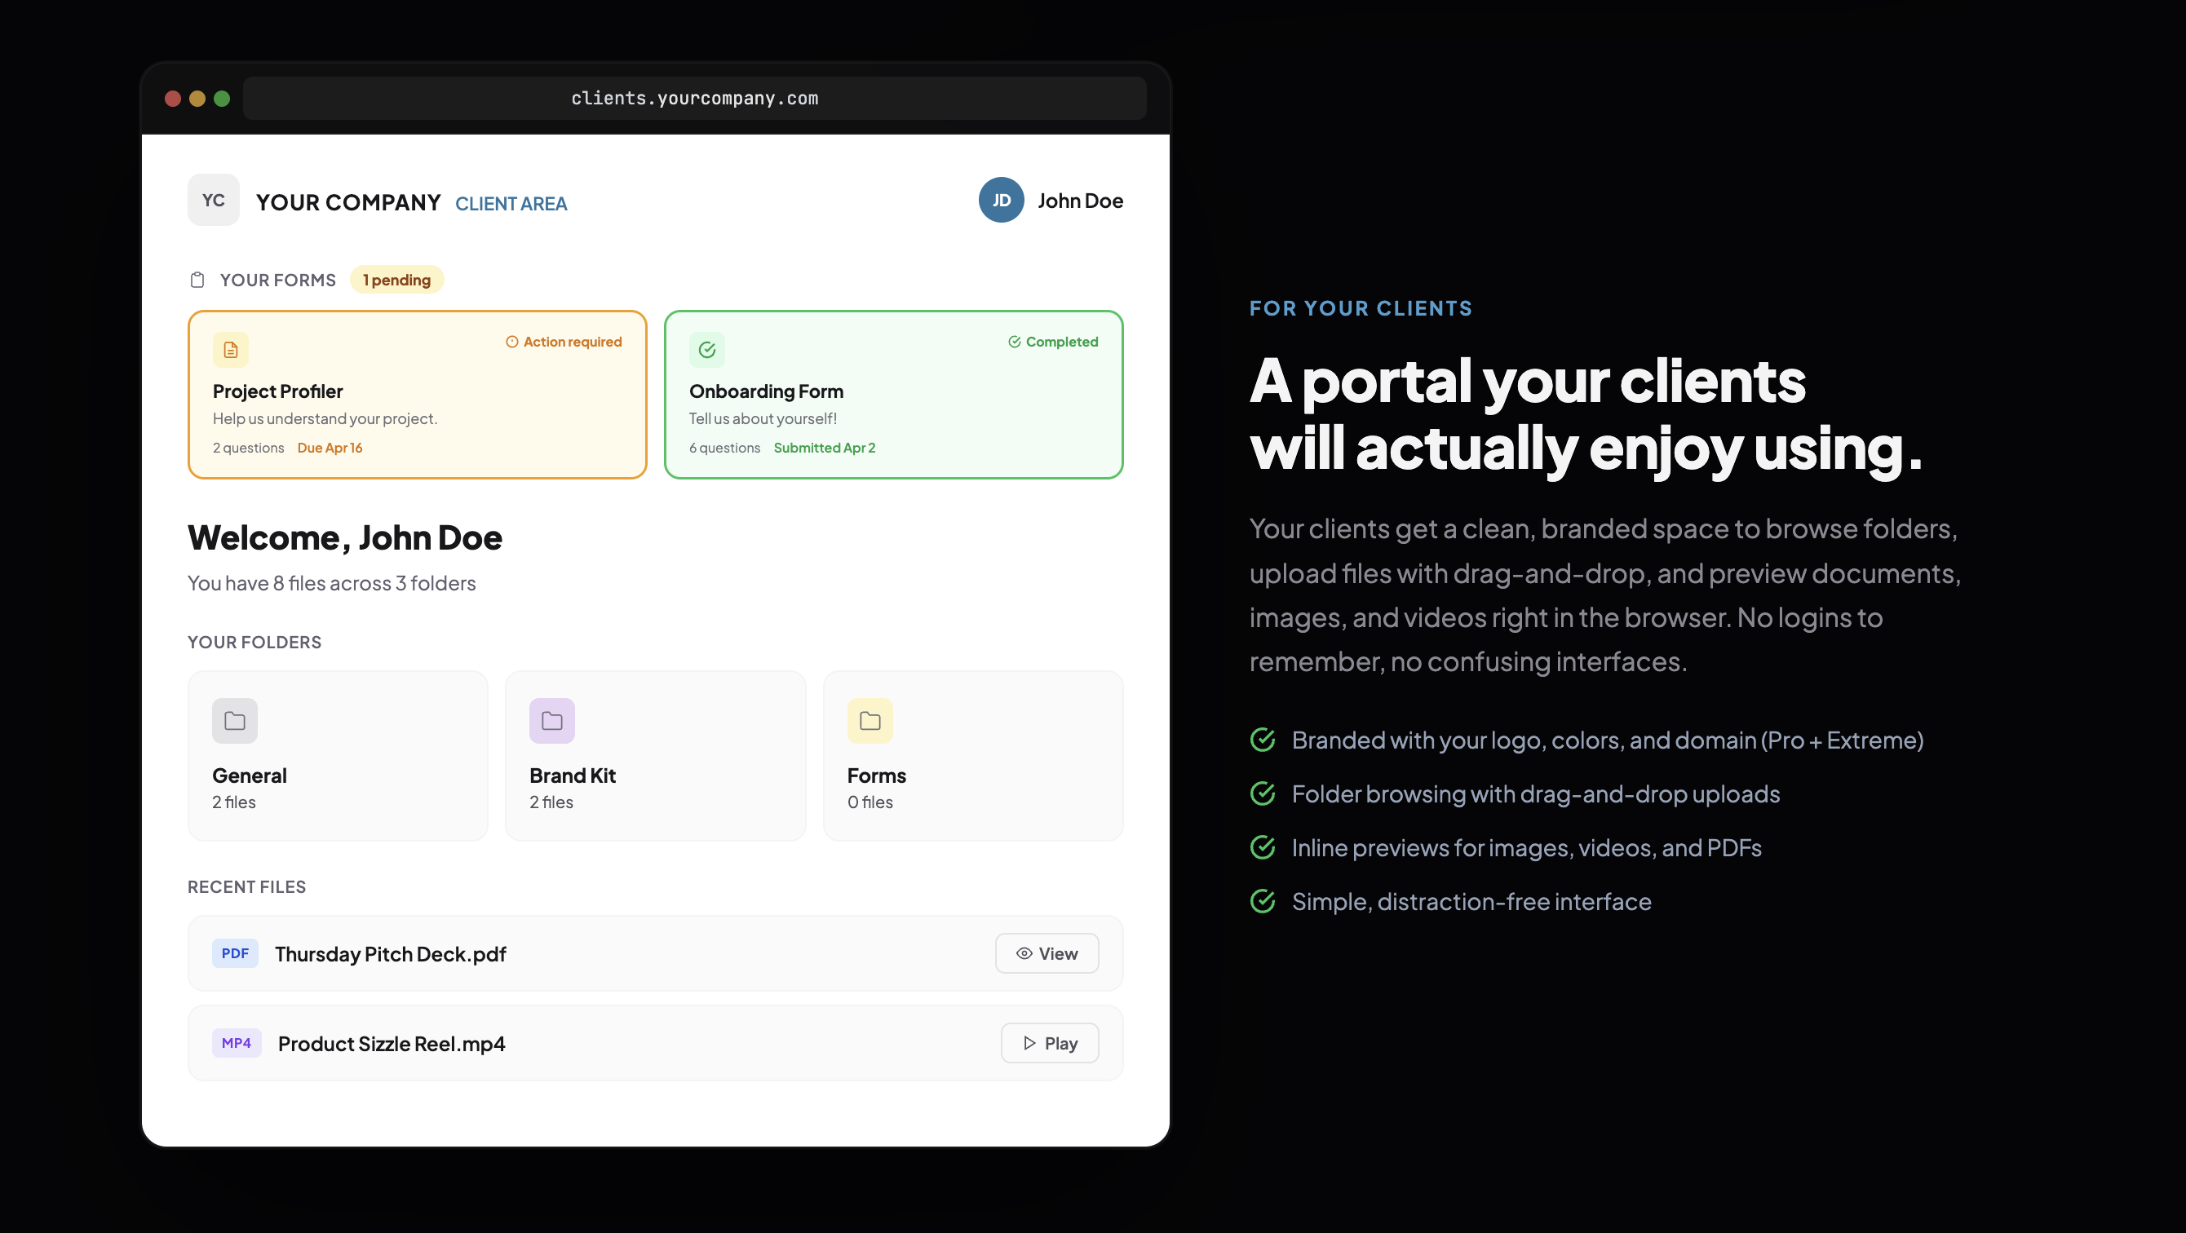View the Thursday Pitch Deck.pdf file

click(x=1047, y=953)
